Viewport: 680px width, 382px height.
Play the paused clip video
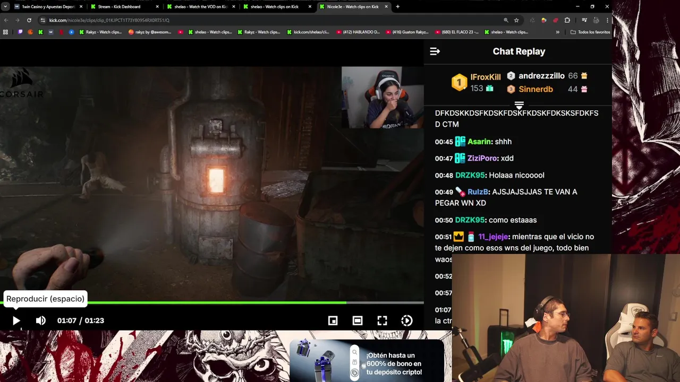coord(16,320)
